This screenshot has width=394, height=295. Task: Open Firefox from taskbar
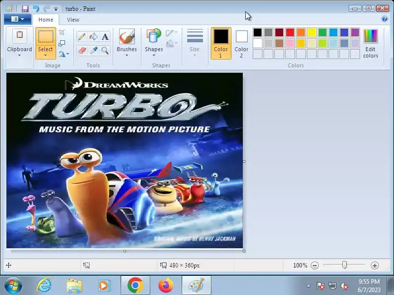click(166, 286)
